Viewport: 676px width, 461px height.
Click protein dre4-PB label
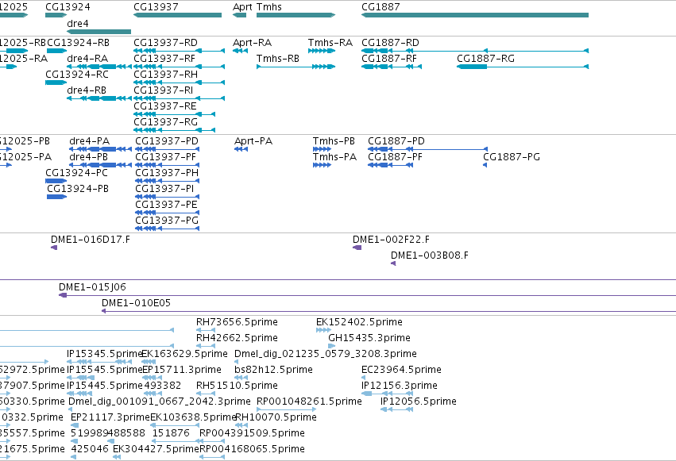[x=88, y=157]
